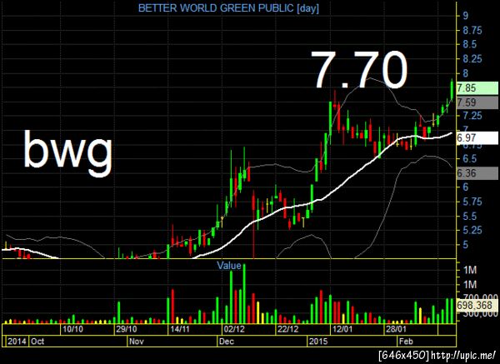Screen dimensions: 500x364
Task: Click the 2015 year label on timeline
Action: point(318,342)
